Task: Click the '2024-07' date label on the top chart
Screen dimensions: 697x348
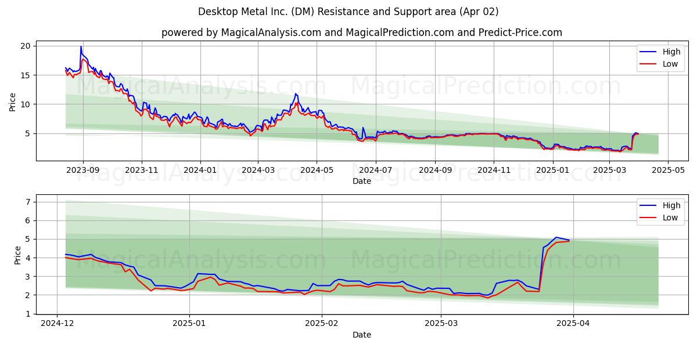Action: (375, 171)
